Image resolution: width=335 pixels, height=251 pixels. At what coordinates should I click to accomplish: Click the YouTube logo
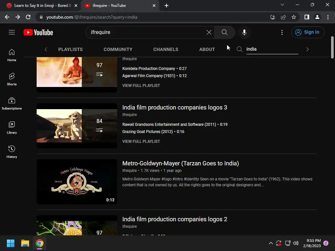pyautogui.click(x=38, y=32)
